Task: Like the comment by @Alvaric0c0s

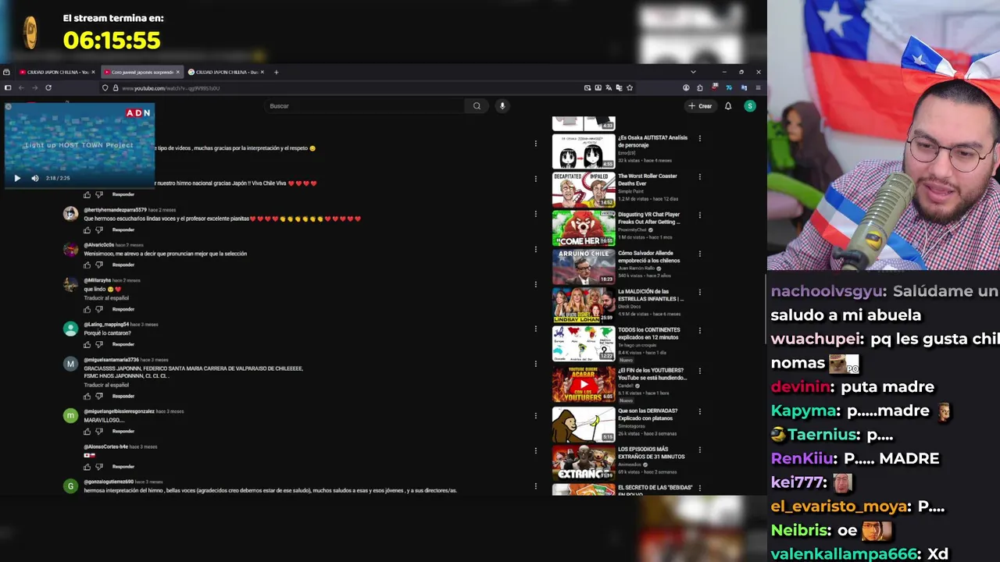Action: 87,265
